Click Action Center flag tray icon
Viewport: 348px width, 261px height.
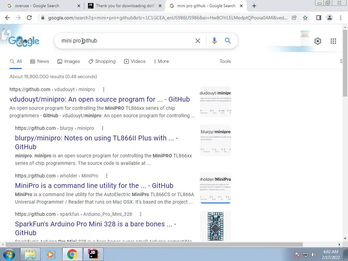coord(297,255)
